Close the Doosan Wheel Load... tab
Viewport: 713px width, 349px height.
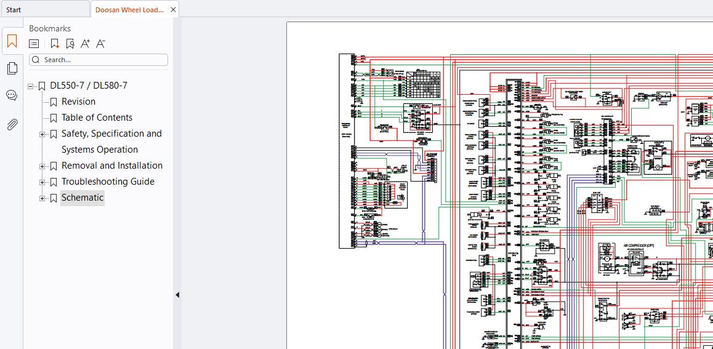(x=173, y=10)
